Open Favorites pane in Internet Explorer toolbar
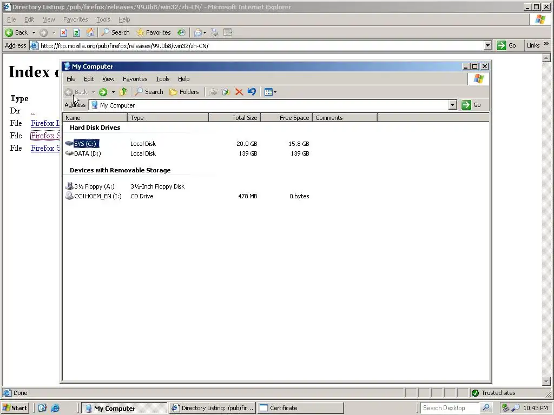 [x=153, y=32]
